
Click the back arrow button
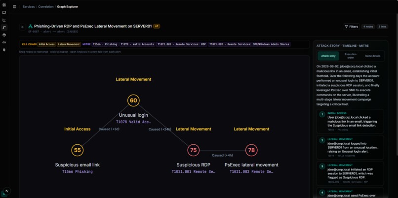click(x=23, y=27)
